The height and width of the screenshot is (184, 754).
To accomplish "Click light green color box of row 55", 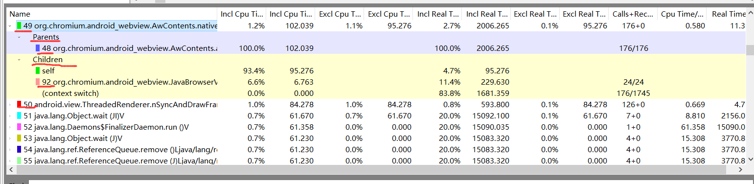I will (x=19, y=161).
